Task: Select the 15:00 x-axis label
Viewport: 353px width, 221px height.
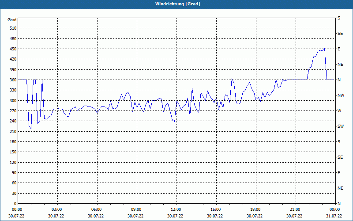Action: coord(215,210)
